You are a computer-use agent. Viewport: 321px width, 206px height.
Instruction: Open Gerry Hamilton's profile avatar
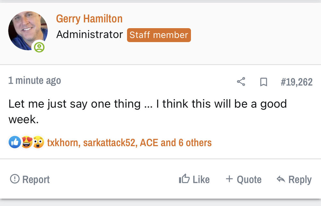(x=28, y=31)
